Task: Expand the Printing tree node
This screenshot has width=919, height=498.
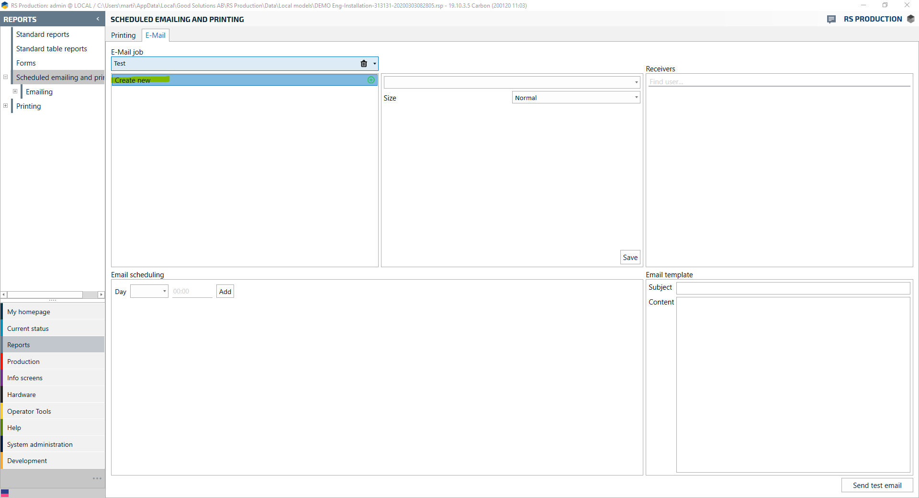Action: click(6, 106)
